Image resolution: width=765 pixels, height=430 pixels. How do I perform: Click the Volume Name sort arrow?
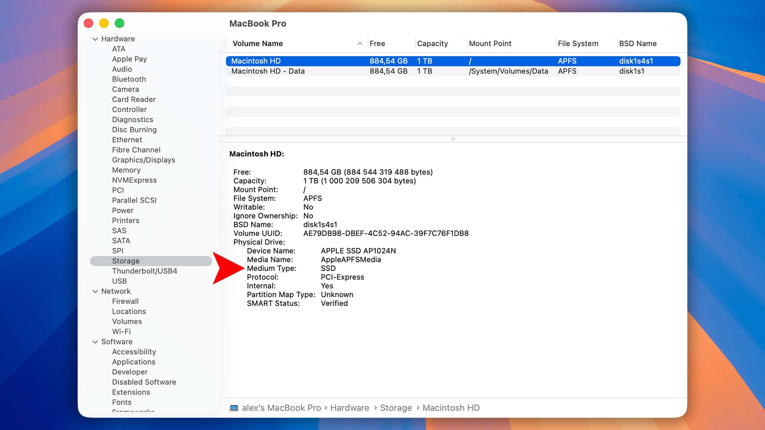360,44
